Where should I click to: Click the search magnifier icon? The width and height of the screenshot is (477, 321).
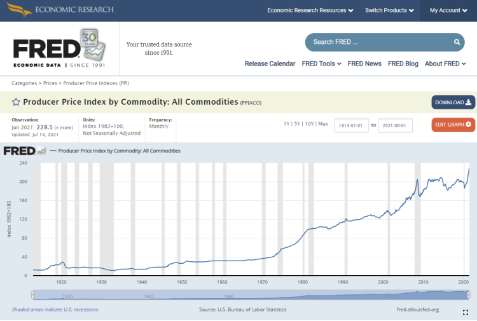tap(457, 42)
